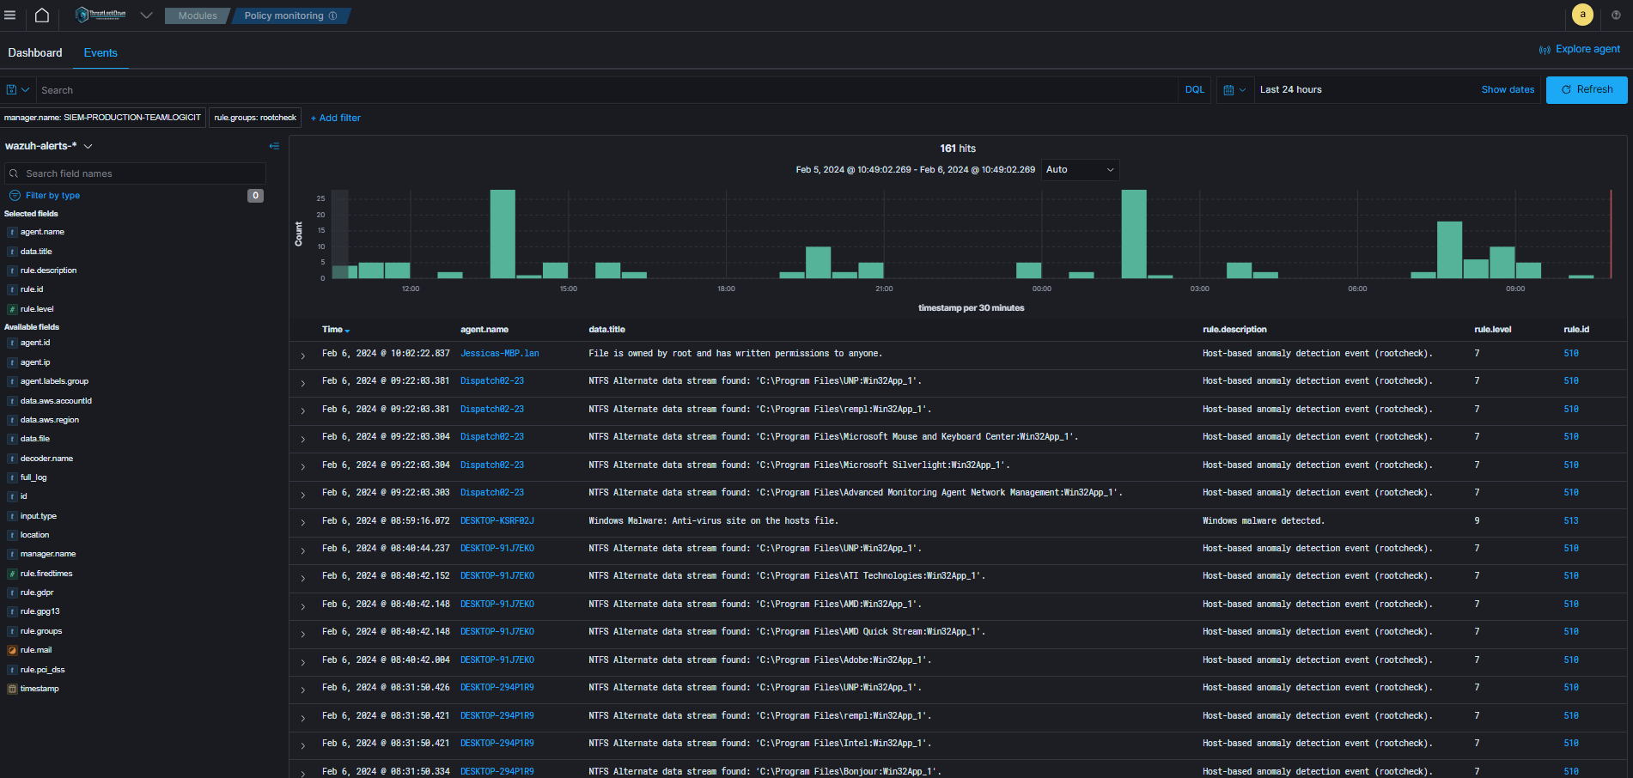Click the help icon in top bar
This screenshot has width=1633, height=778.
[1616, 15]
